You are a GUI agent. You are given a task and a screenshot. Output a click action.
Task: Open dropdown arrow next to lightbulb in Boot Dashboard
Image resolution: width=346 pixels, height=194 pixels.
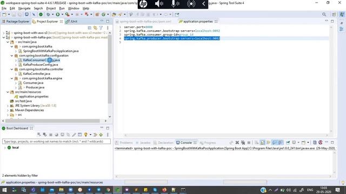[x=90, y=135]
